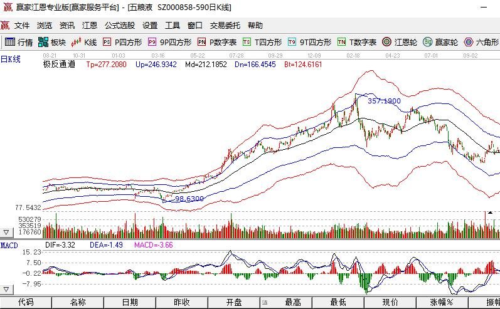The height and width of the screenshot is (309, 500).
Task: Click the DIF=-3.32 readout
Action: coord(60,245)
